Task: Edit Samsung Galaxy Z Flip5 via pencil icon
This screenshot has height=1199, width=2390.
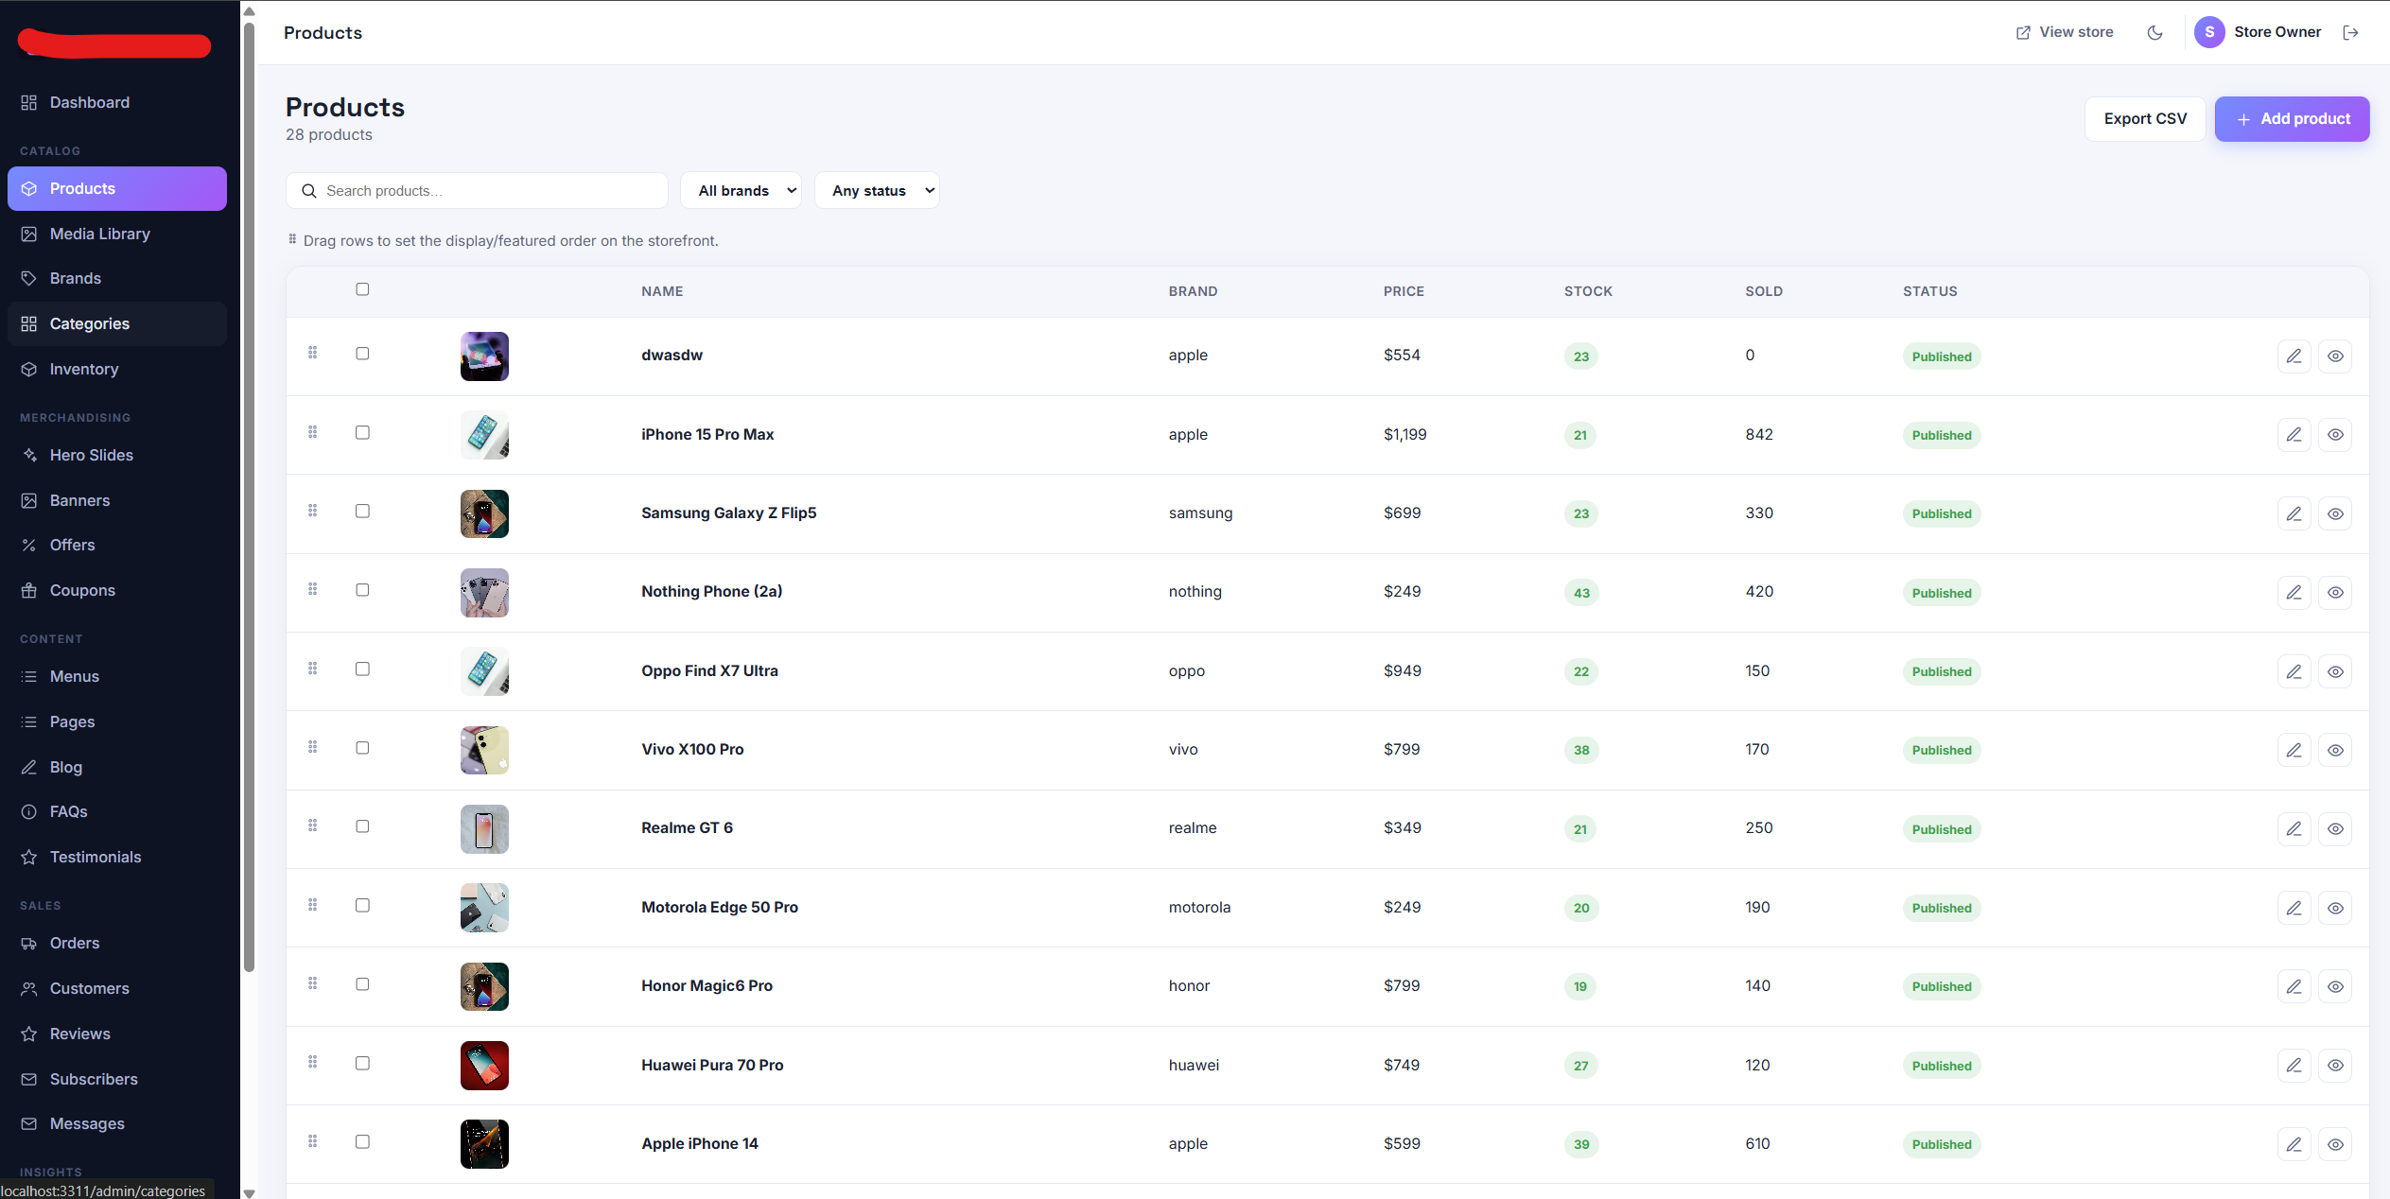Action: 2294,513
